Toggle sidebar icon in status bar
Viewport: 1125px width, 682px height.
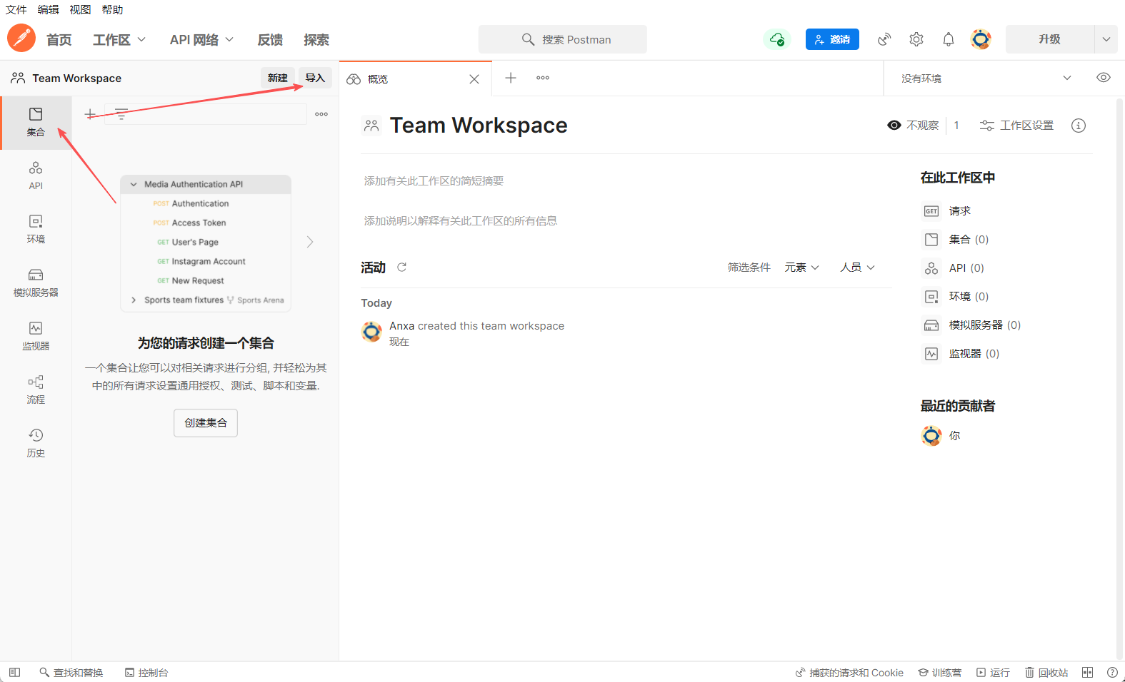(14, 672)
